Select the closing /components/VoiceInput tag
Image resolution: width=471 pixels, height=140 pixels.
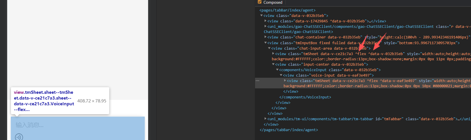[x=305, y=97]
